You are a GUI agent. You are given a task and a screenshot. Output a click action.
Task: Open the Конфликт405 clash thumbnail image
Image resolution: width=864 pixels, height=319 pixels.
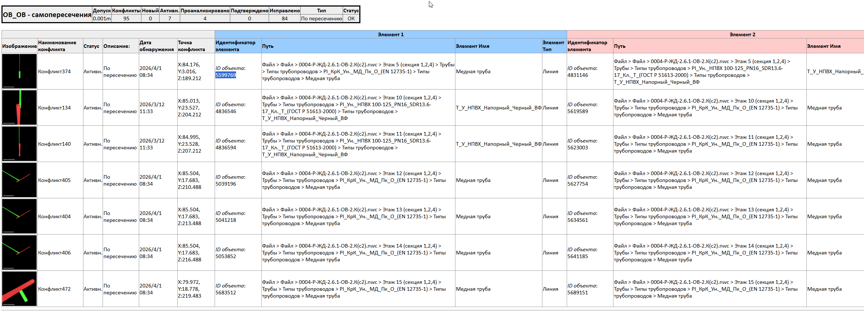pos(19,180)
